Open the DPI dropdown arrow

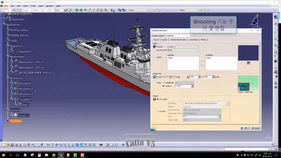(220, 117)
